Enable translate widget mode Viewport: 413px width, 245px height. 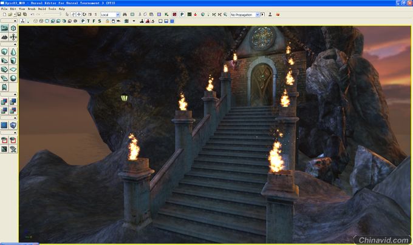[79, 15]
